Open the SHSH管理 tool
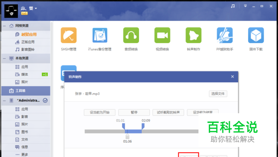Image resolution: width=278 pixels, height=157 pixels. coord(69,35)
